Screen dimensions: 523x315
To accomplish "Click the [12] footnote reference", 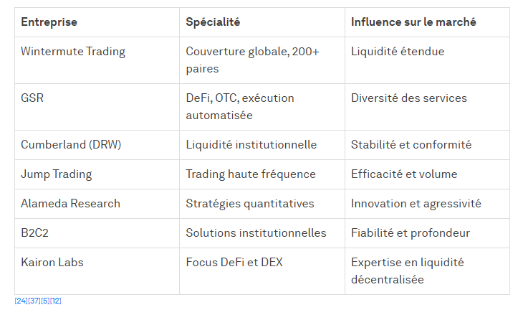I will [56, 301].
